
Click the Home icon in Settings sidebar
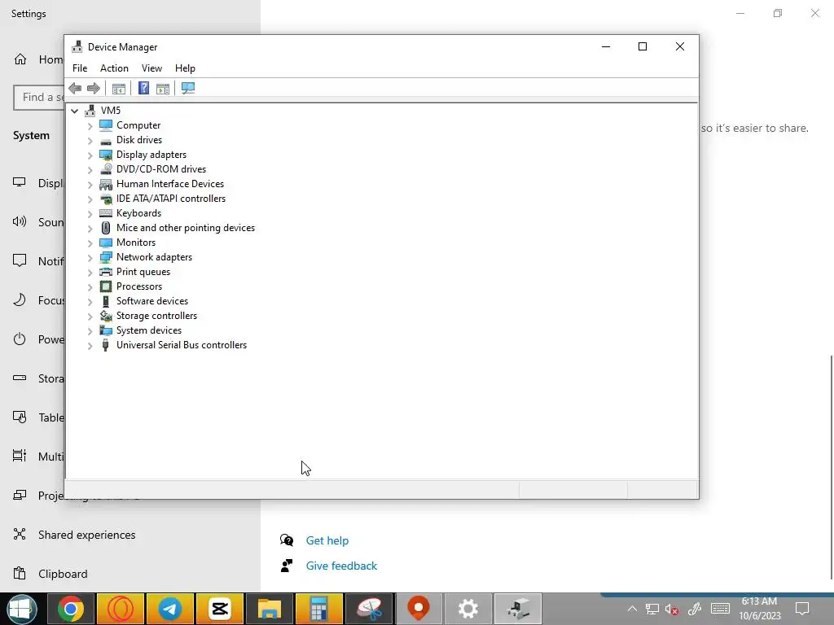coord(20,59)
